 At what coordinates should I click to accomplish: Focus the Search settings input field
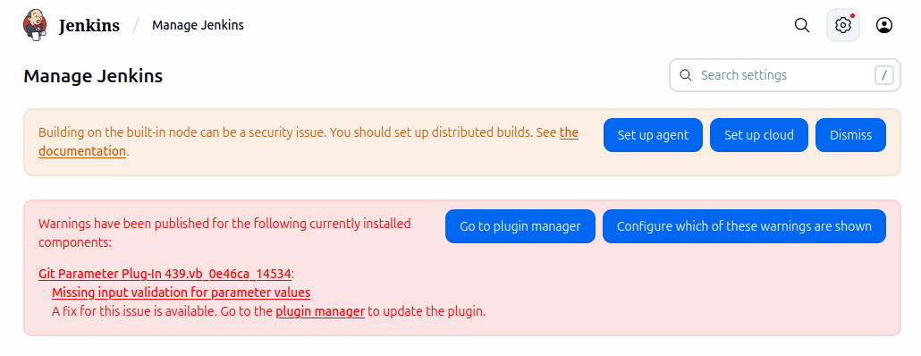click(x=785, y=75)
